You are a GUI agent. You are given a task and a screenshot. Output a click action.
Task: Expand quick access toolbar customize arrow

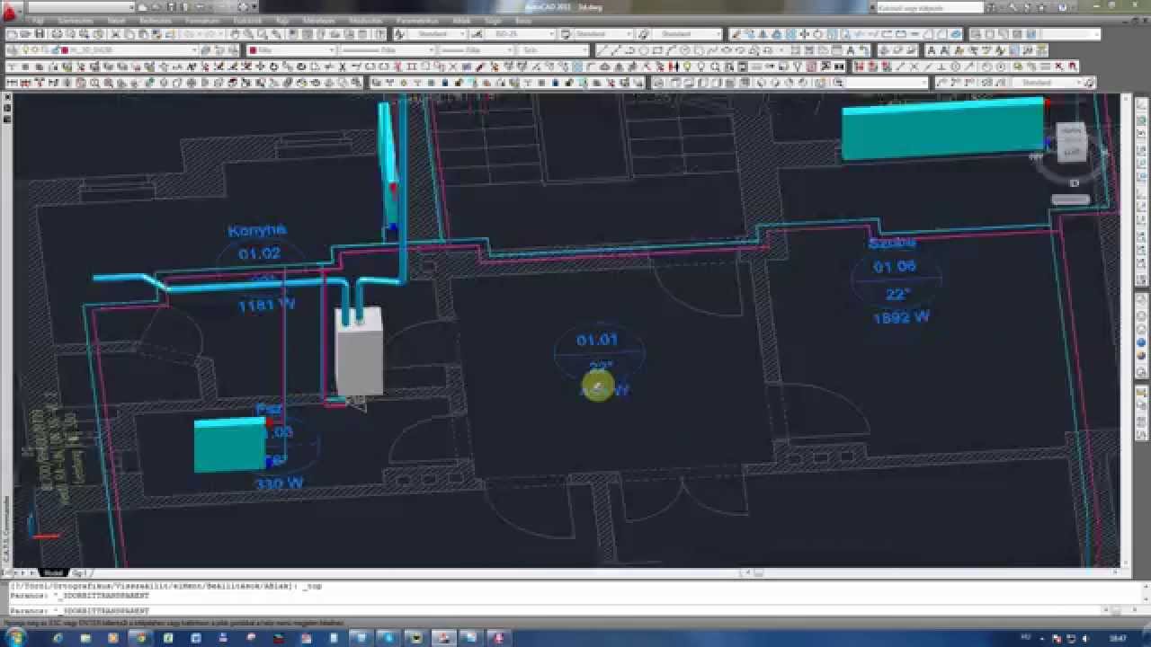[254, 7]
